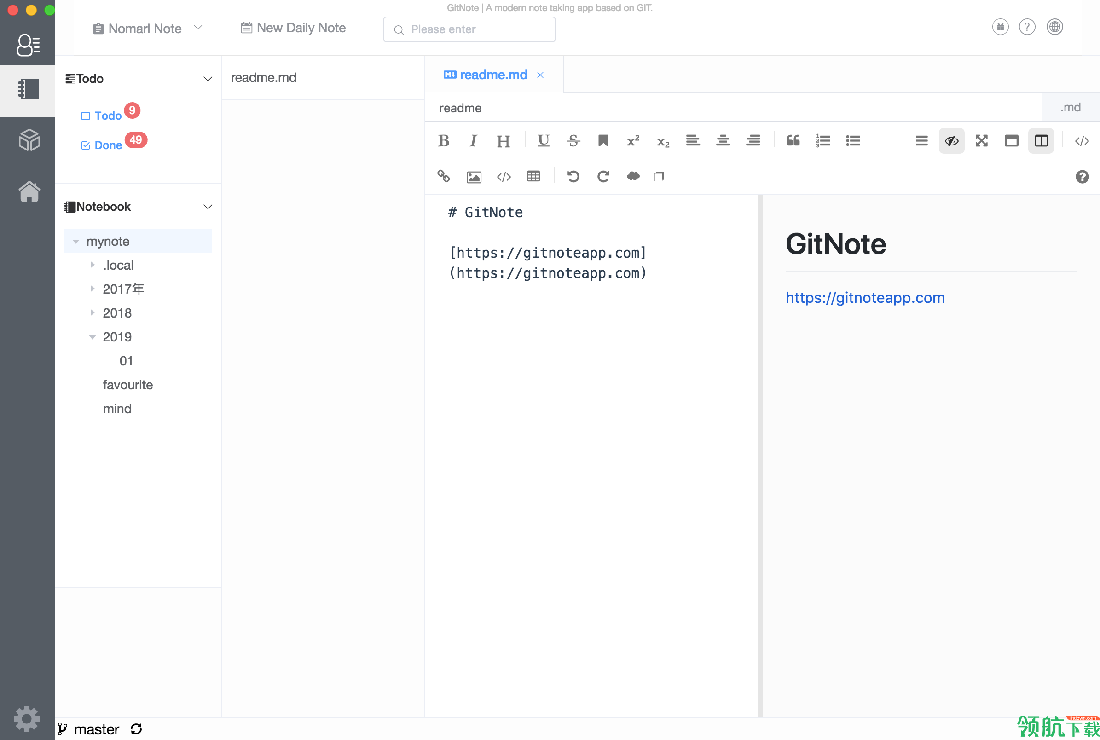
Task: Insert a table
Action: pos(533,177)
